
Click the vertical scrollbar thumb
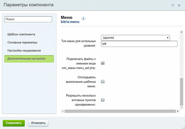(x=182, y=92)
